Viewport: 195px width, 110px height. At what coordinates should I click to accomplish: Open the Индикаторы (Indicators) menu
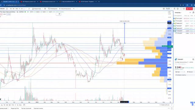37,9
